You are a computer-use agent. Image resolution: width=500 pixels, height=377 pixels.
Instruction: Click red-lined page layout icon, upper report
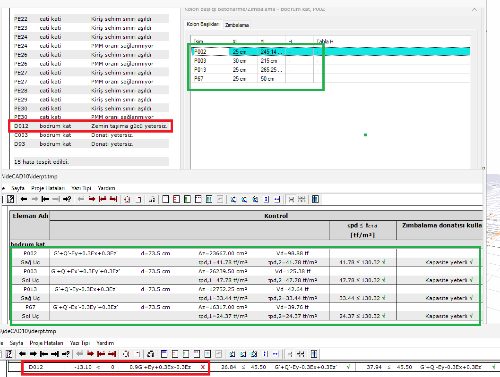click(176, 199)
